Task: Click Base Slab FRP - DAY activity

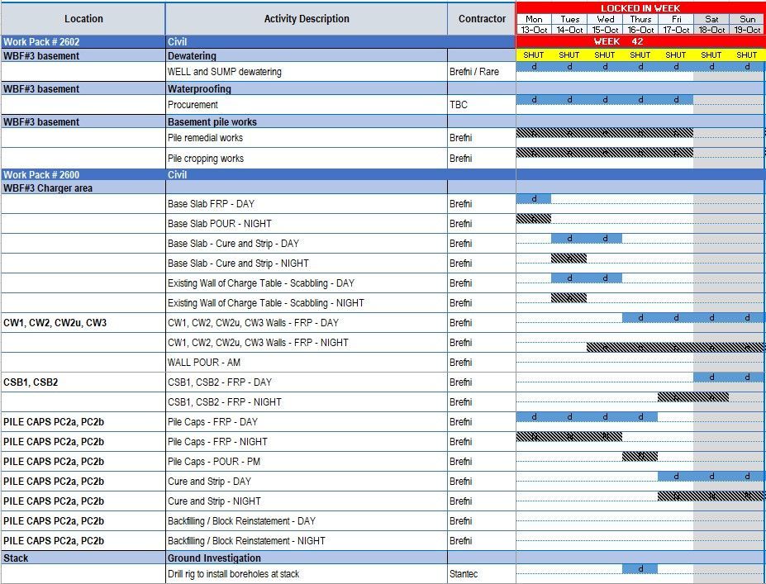Action: point(307,204)
